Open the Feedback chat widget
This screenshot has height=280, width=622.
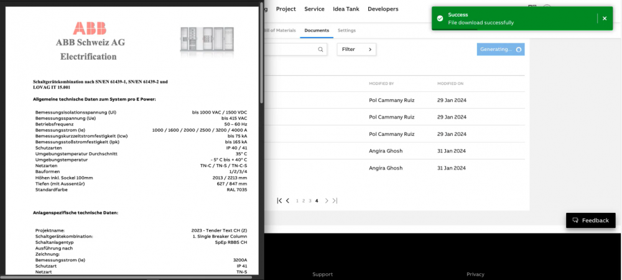point(590,220)
